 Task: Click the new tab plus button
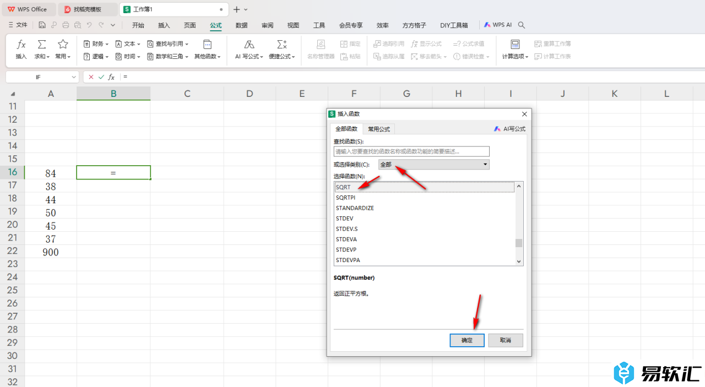[237, 9]
